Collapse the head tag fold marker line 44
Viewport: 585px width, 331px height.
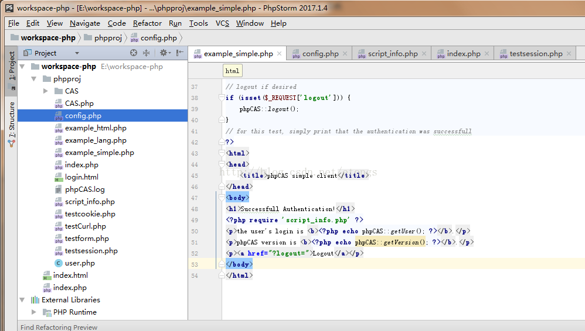click(x=221, y=164)
